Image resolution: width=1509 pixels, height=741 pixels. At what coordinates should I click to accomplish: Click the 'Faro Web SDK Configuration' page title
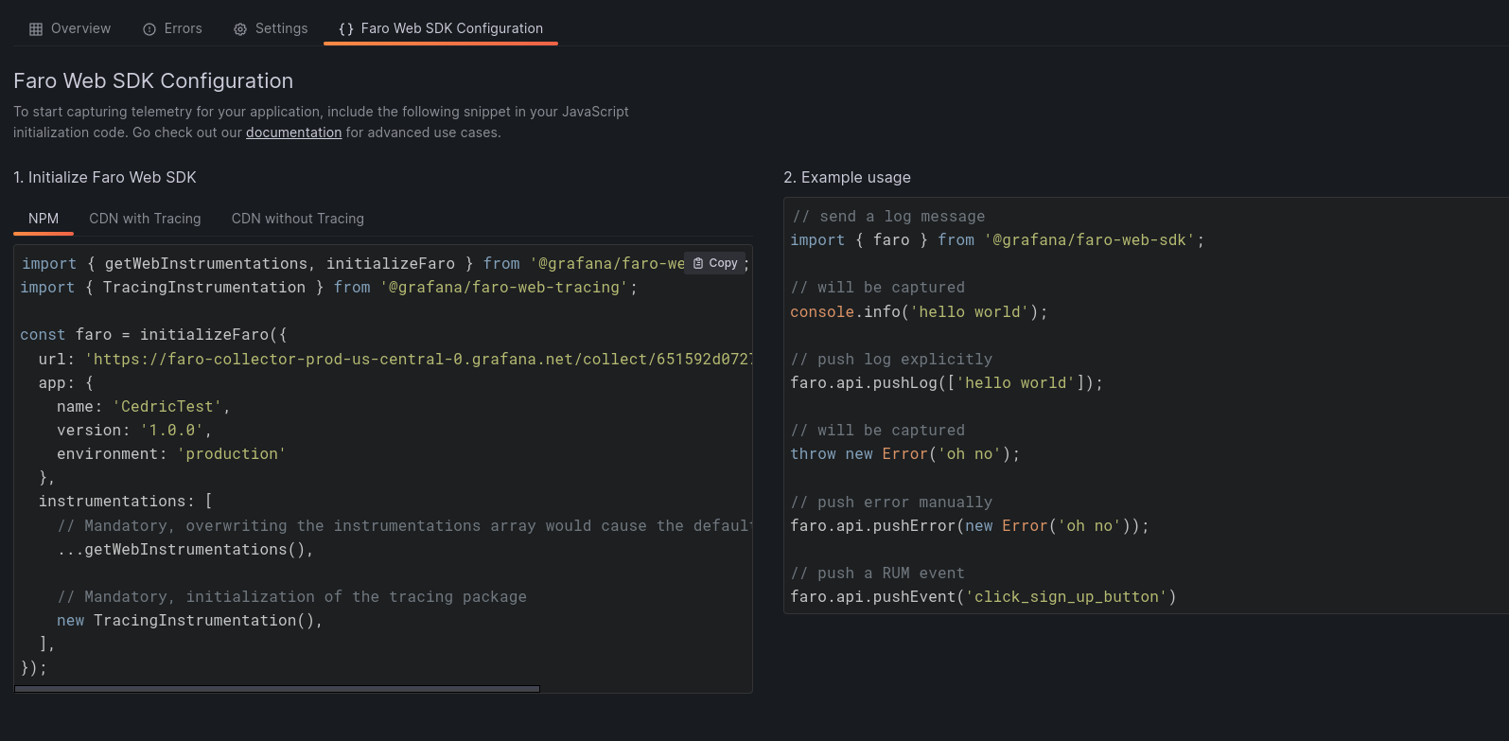click(153, 81)
